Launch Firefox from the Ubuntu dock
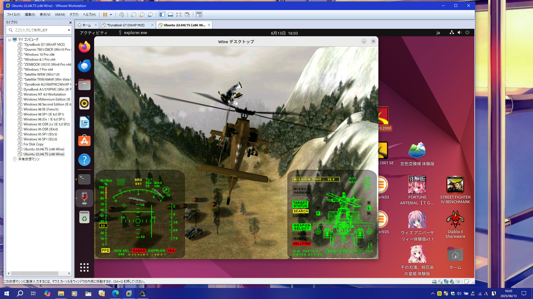This screenshot has height=299, width=533. tap(84, 47)
